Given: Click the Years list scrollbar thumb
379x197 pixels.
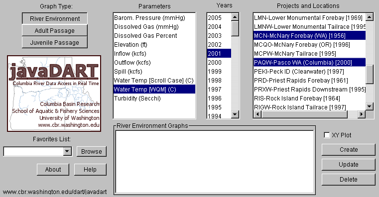Looking at the screenshot, I should 235,29.
